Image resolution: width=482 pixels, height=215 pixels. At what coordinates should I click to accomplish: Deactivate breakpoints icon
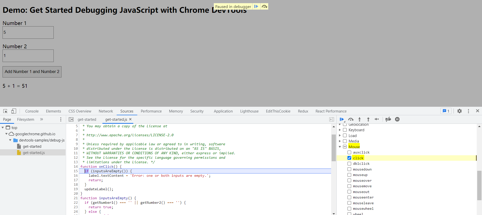pos(388,119)
